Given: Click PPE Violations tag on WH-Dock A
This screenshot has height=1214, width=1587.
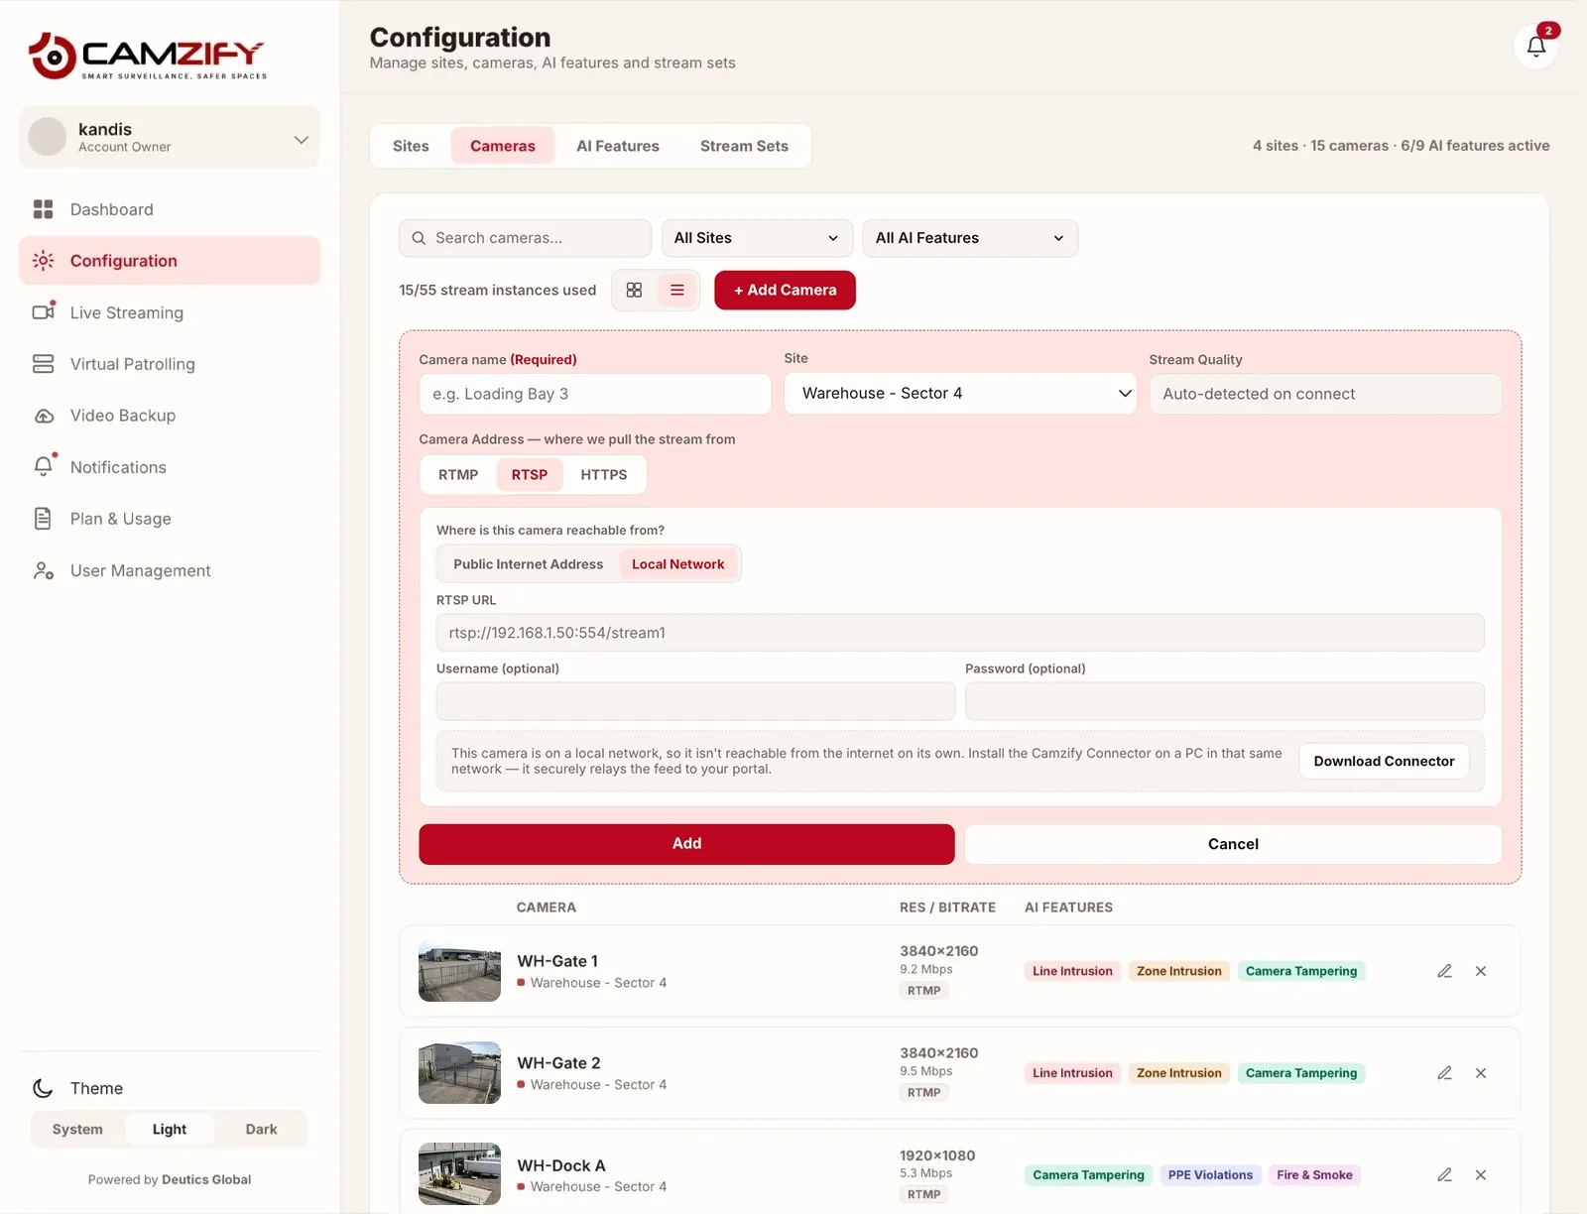Looking at the screenshot, I should point(1210,1175).
